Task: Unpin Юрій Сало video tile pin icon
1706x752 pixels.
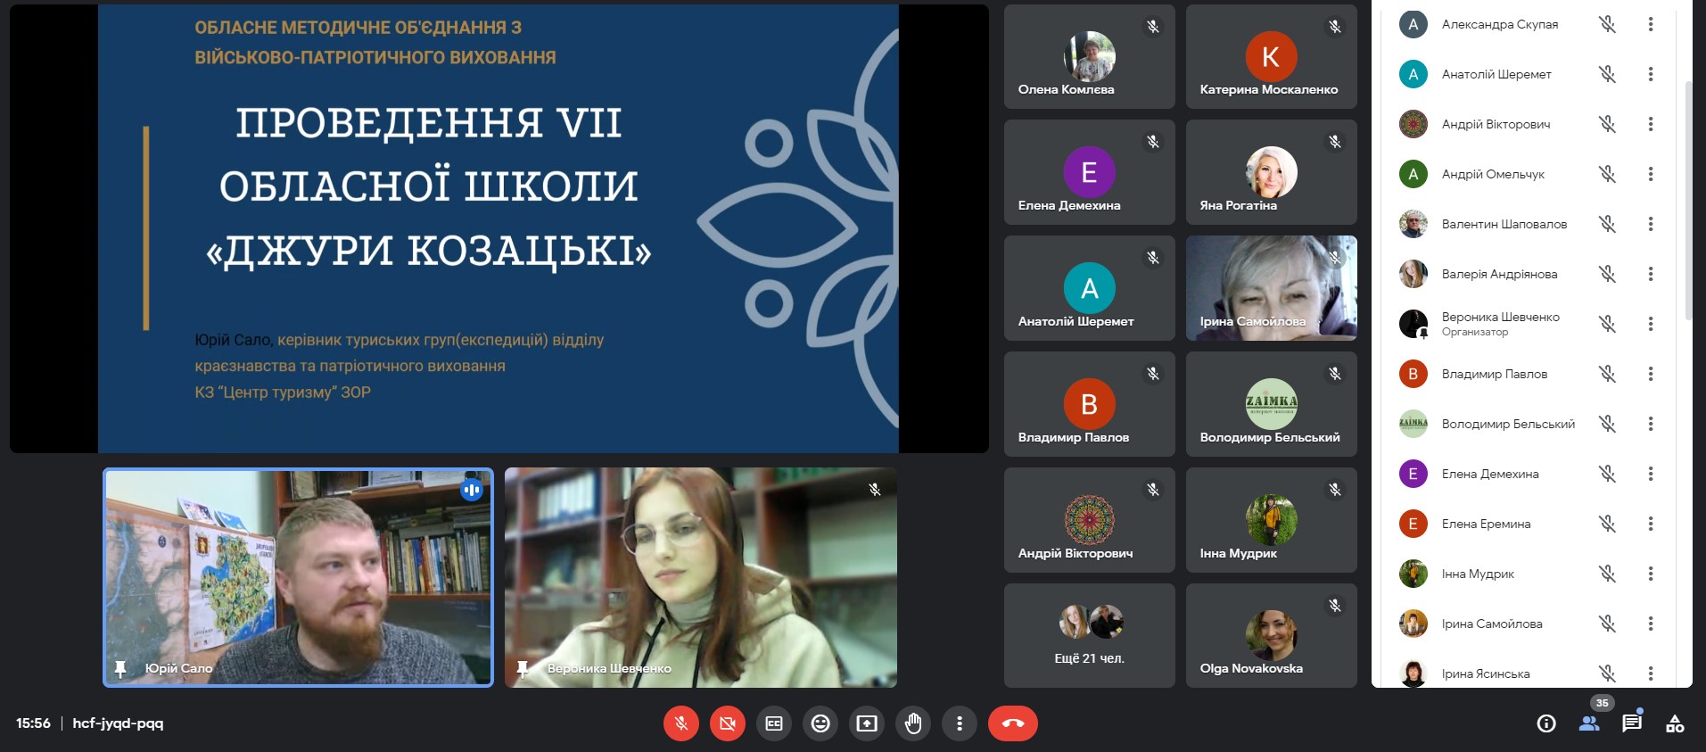Action: coord(120,668)
